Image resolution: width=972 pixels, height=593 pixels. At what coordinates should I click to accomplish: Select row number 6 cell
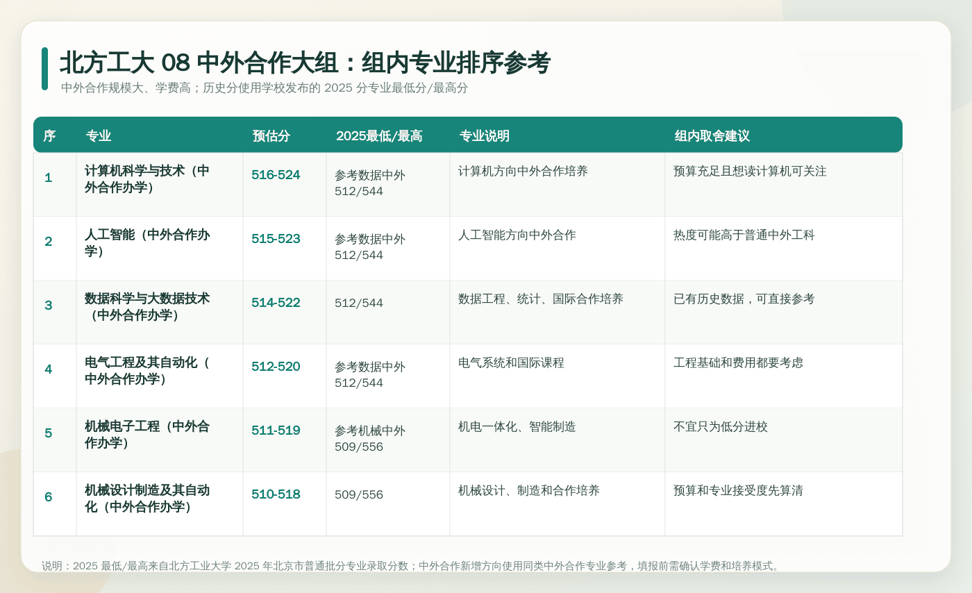point(55,504)
